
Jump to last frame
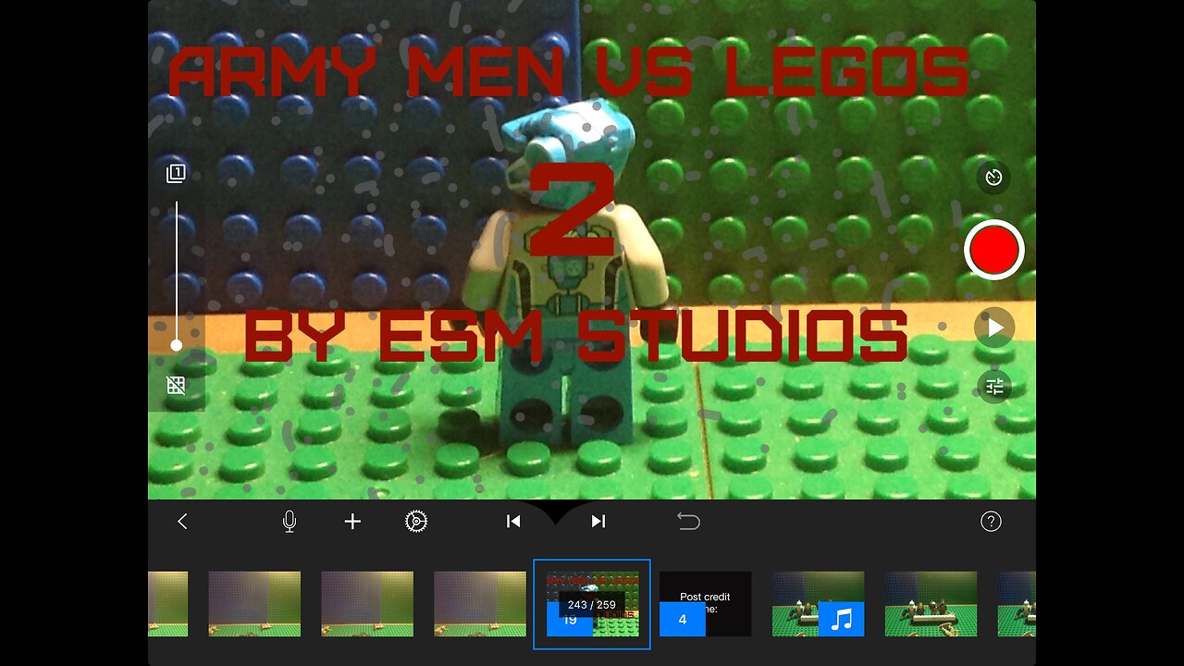tap(598, 522)
